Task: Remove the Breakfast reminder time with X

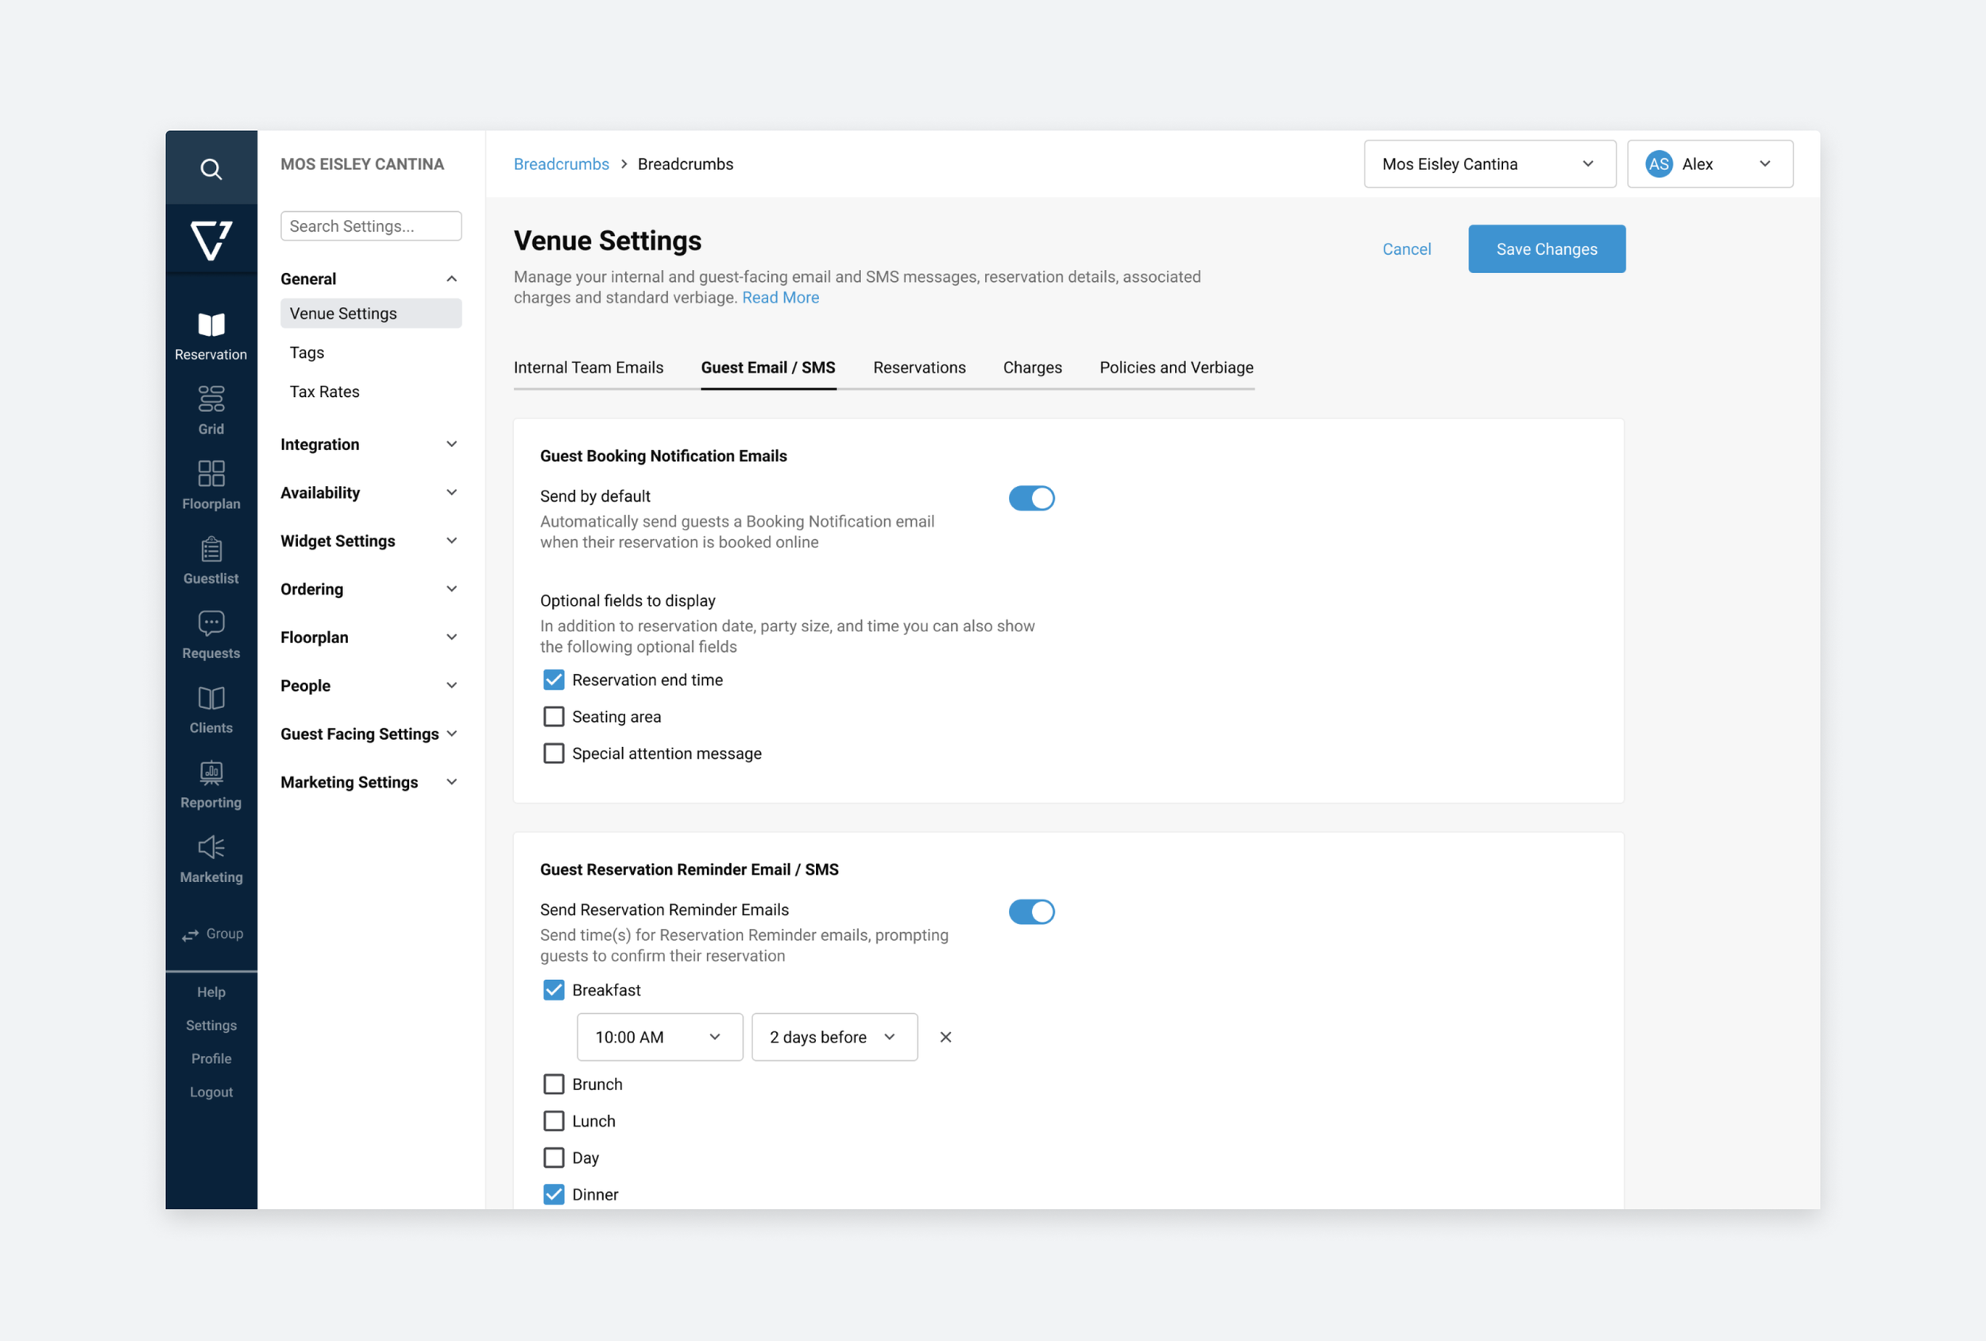Action: pyautogui.click(x=945, y=1037)
